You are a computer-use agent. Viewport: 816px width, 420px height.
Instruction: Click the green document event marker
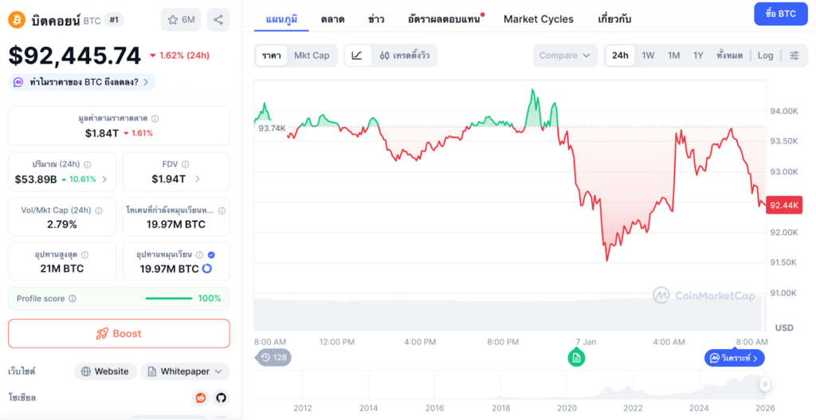pos(576,358)
